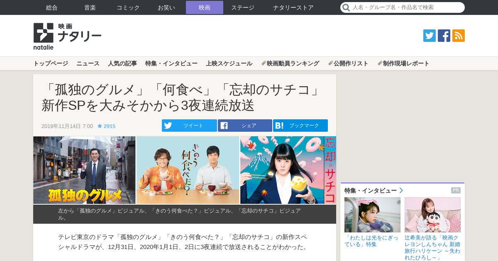Click the PR badge in the sidebar

pos(456,191)
